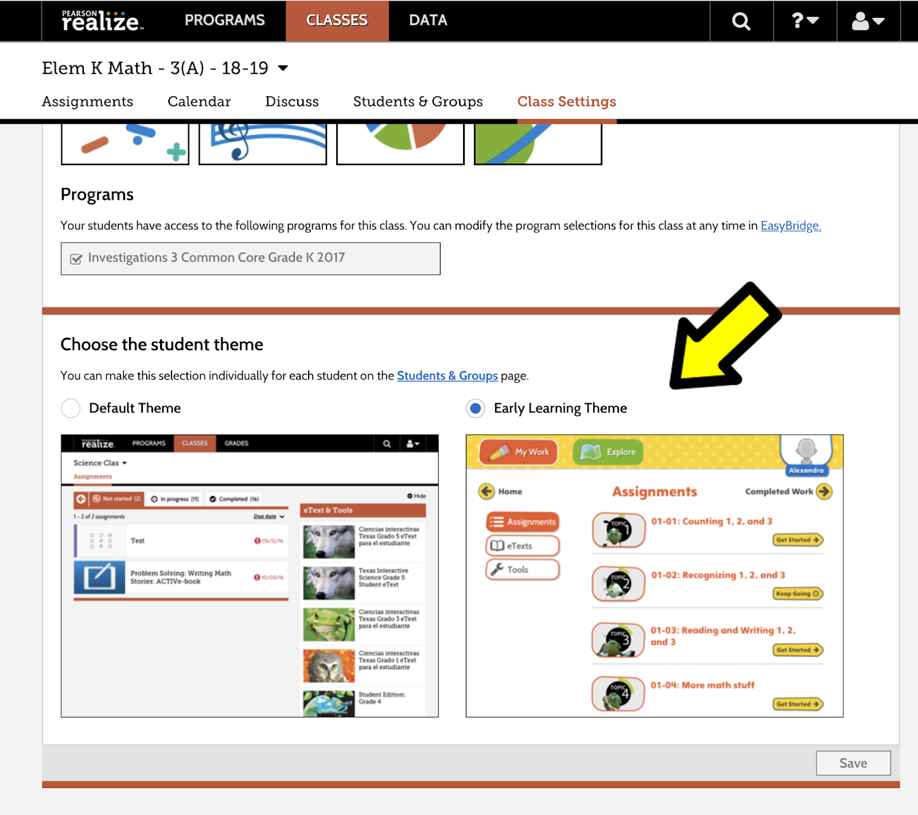918x815 pixels.
Task: Click '01-01: Counting 1, 2, and 3' text
Action: 711,521
